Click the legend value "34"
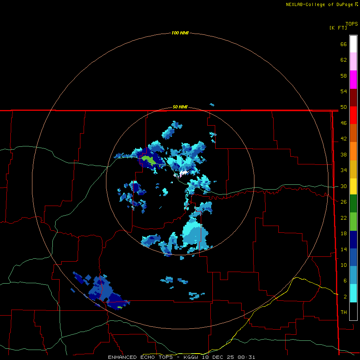This screenshot has width=360, height=360. [x=344, y=170]
